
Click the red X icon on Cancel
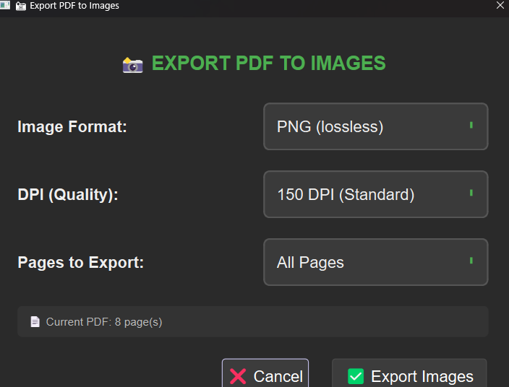238,376
